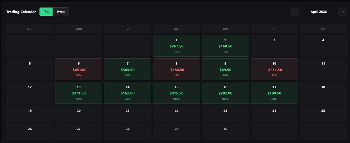Select April 9 cell showing $69.50
This screenshot has width=350, height=143.
coord(225,69)
